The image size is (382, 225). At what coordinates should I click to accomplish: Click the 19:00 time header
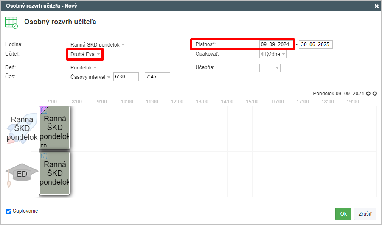pyautogui.click(x=353, y=102)
